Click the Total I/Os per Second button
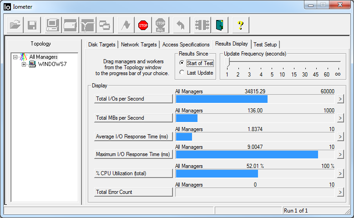Image resolution: width=354 pixels, height=218 pixels. point(133,99)
